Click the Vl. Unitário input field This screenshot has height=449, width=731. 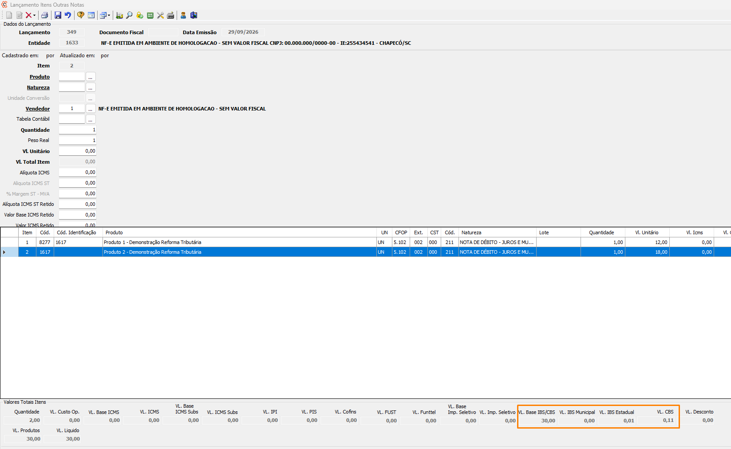pos(78,151)
